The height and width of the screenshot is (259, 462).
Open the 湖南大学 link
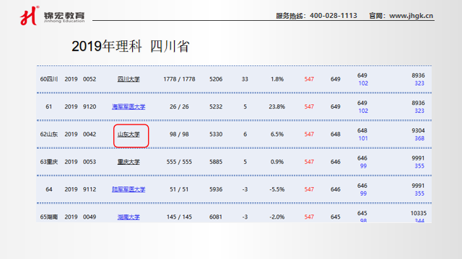tap(128, 217)
